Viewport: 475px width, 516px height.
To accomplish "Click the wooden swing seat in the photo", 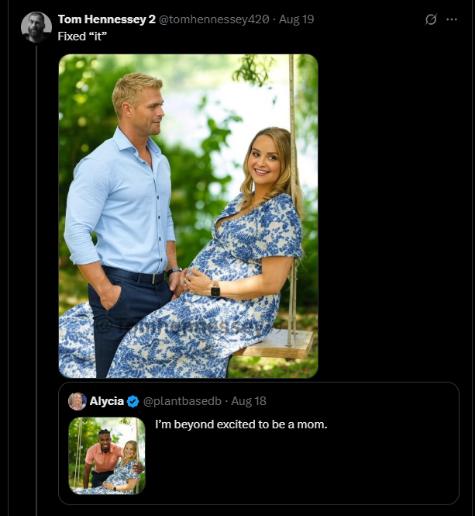I will coord(281,343).
